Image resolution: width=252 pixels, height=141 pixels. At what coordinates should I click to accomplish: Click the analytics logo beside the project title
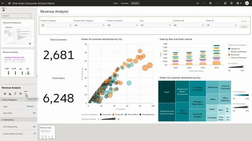pos(9,3)
